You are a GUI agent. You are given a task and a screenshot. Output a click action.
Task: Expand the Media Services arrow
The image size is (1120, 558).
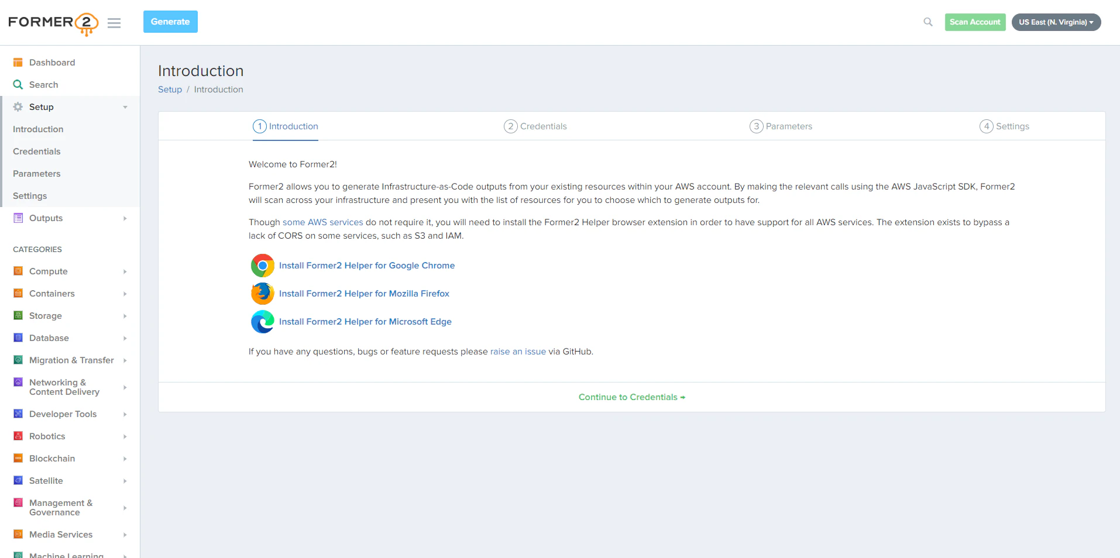[x=125, y=535]
